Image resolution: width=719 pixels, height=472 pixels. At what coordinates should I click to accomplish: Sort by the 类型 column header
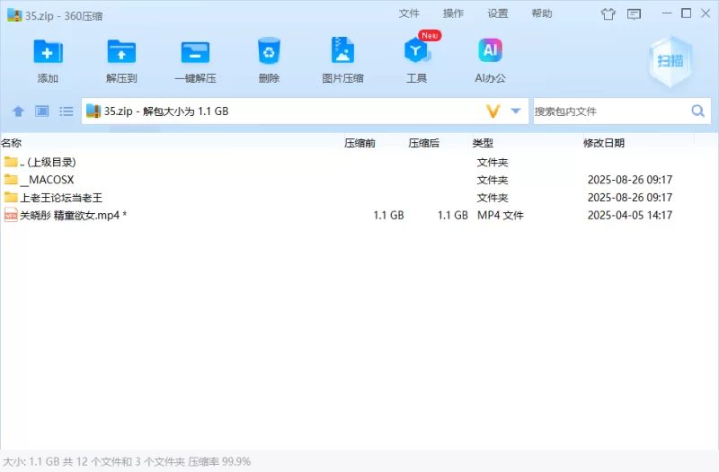point(483,143)
